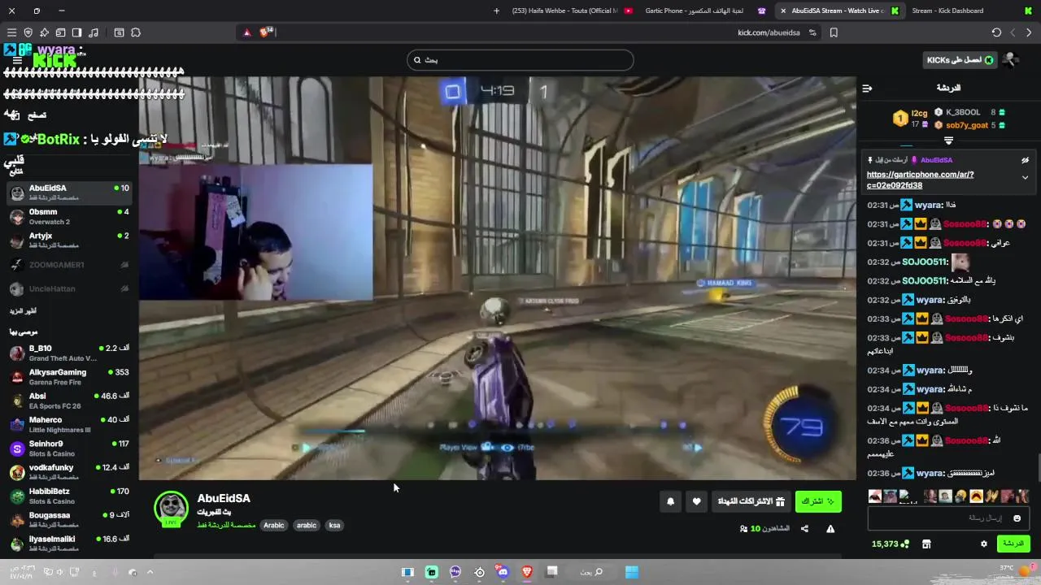
Task: Collapse the chat panel with arrow icon
Action: point(867,88)
